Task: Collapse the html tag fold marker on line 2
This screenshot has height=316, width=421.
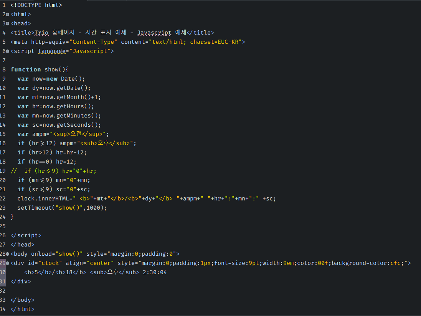Action: [x=8, y=14]
